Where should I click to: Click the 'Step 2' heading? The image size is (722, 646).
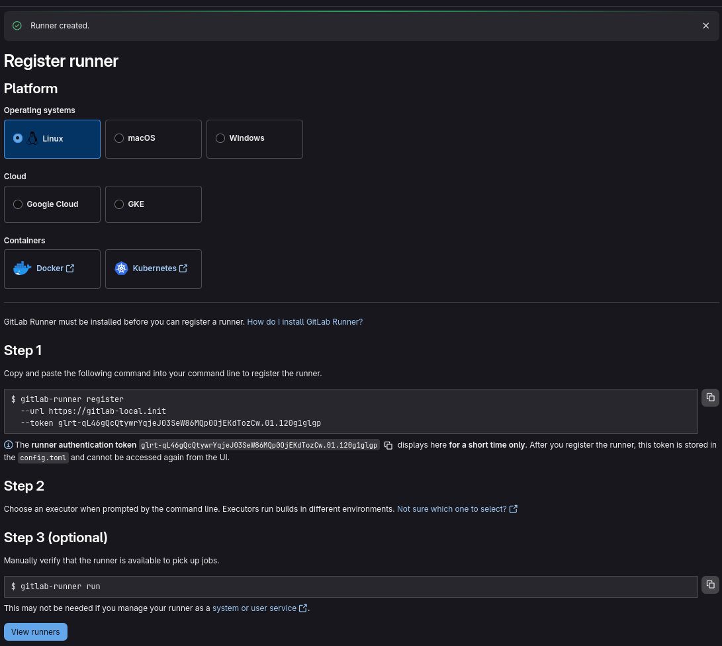tap(24, 486)
